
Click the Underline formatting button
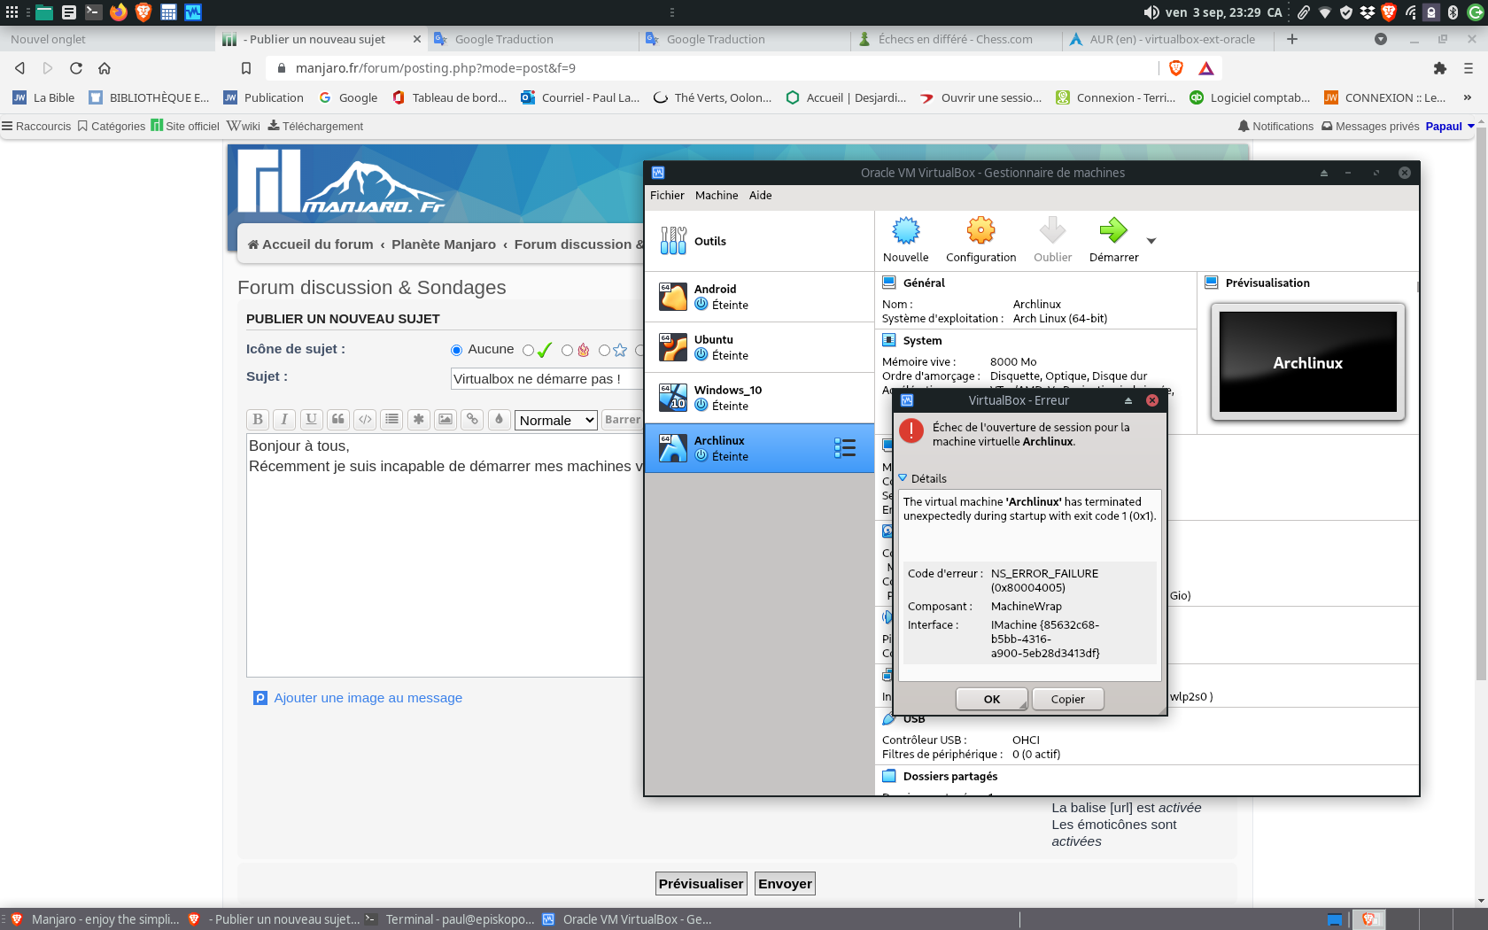[x=311, y=420]
